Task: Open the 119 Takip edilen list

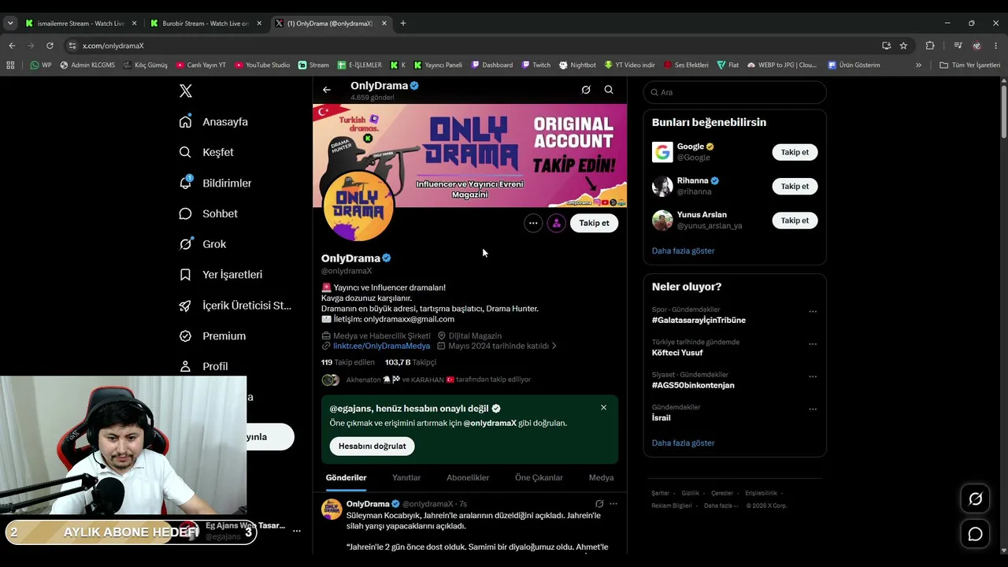Action: 348,362
